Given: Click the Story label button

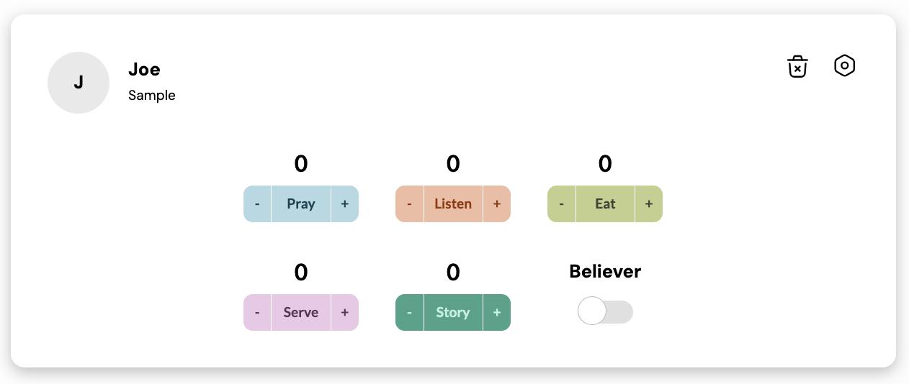Looking at the screenshot, I should 453,312.
